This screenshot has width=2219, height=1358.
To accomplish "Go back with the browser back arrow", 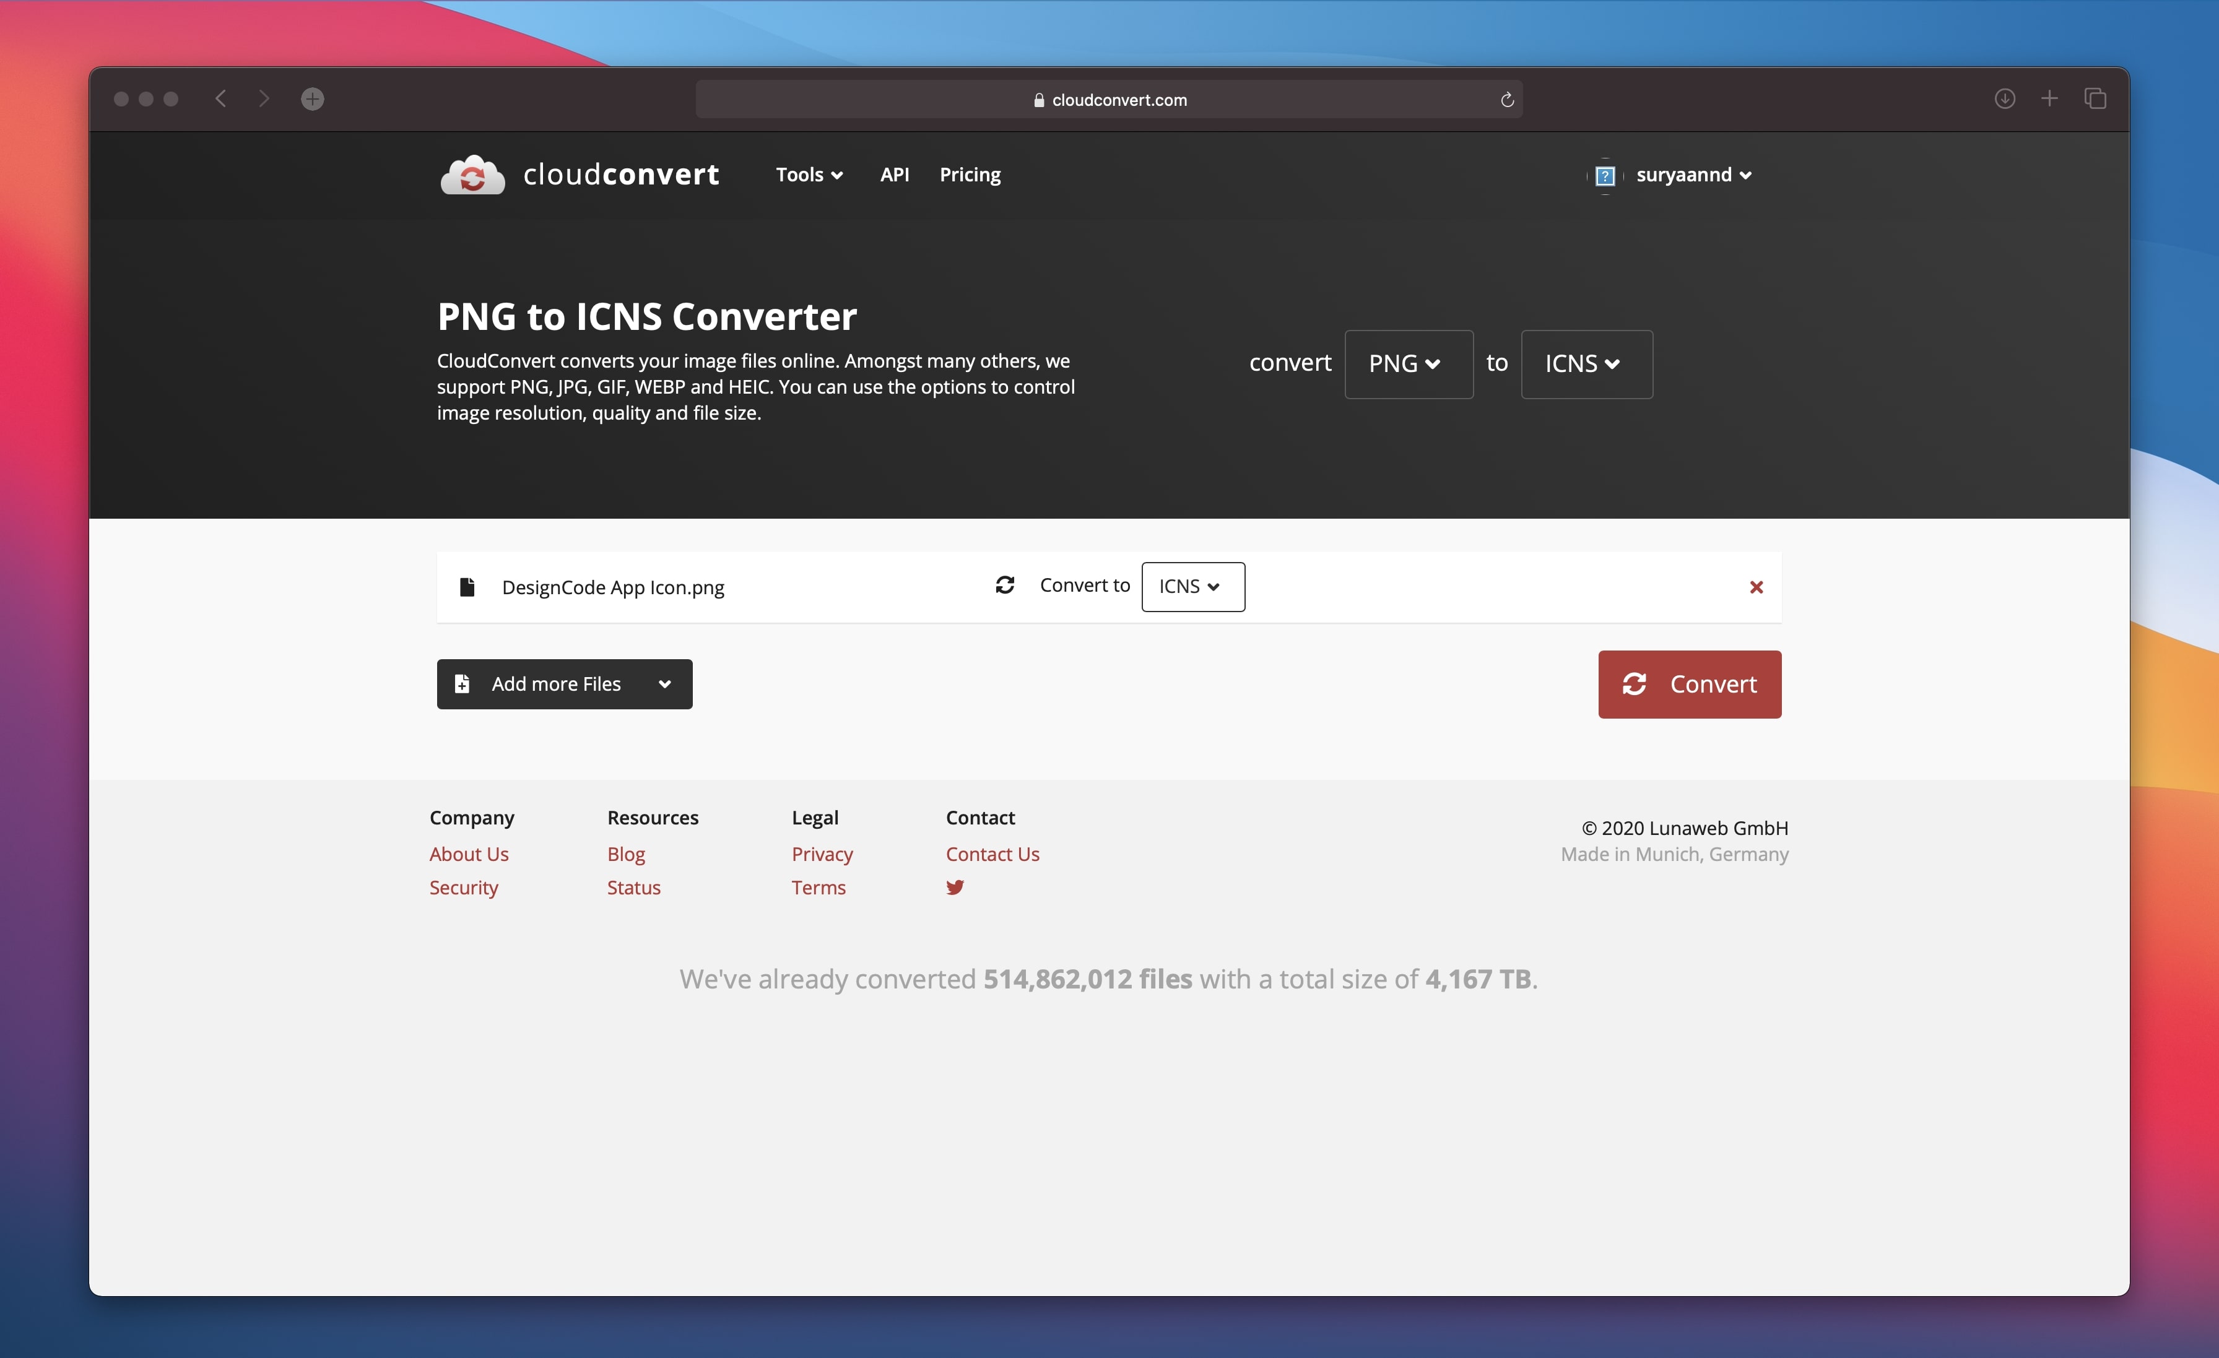I will [220, 99].
